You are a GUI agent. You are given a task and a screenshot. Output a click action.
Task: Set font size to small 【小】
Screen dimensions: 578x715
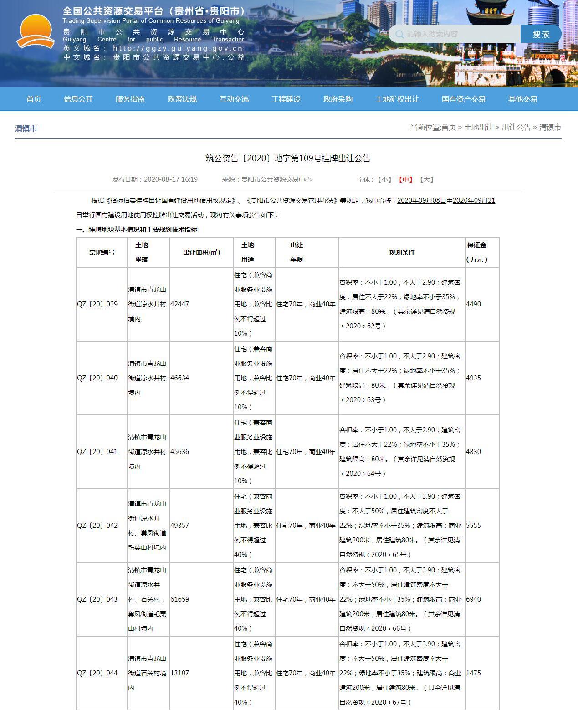385,179
